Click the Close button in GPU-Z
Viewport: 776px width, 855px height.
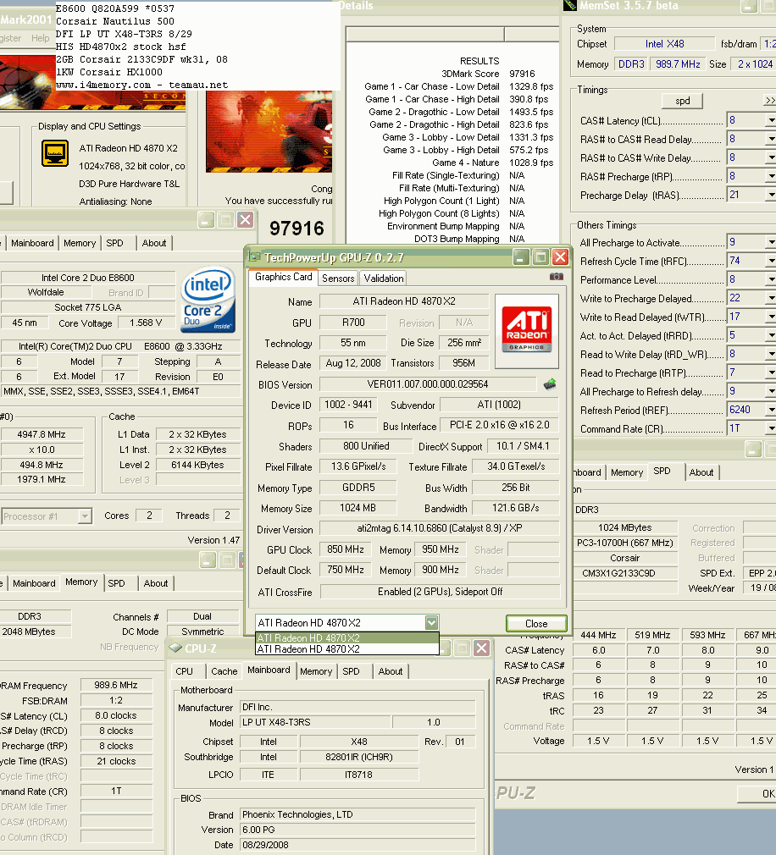tap(536, 623)
